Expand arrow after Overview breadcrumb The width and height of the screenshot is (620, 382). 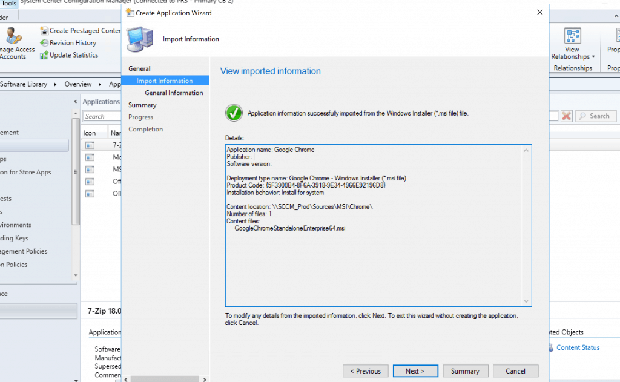pos(100,84)
